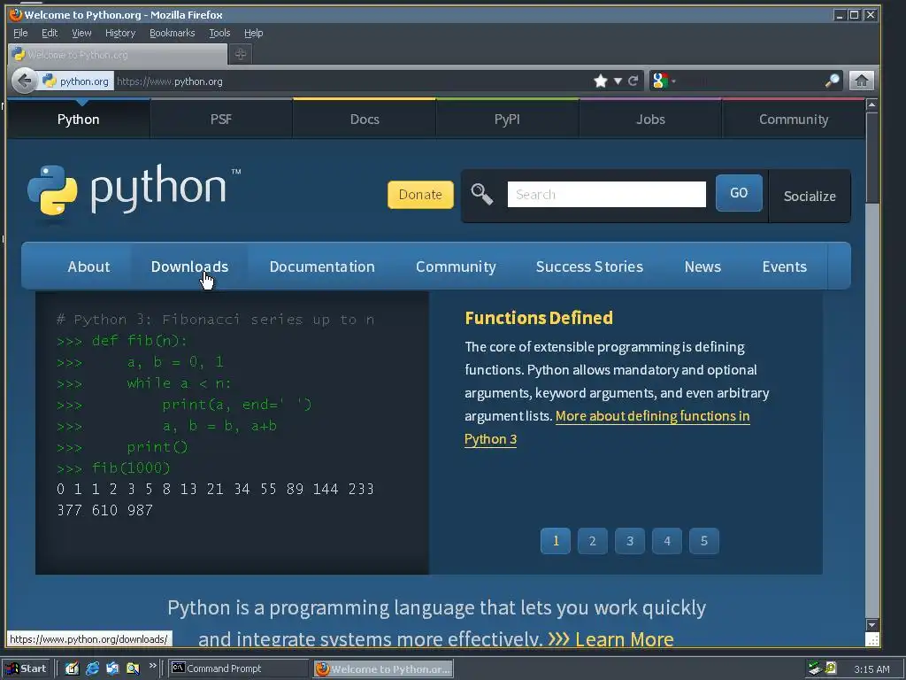Open the View menu
The image size is (906, 680).
[x=81, y=33]
